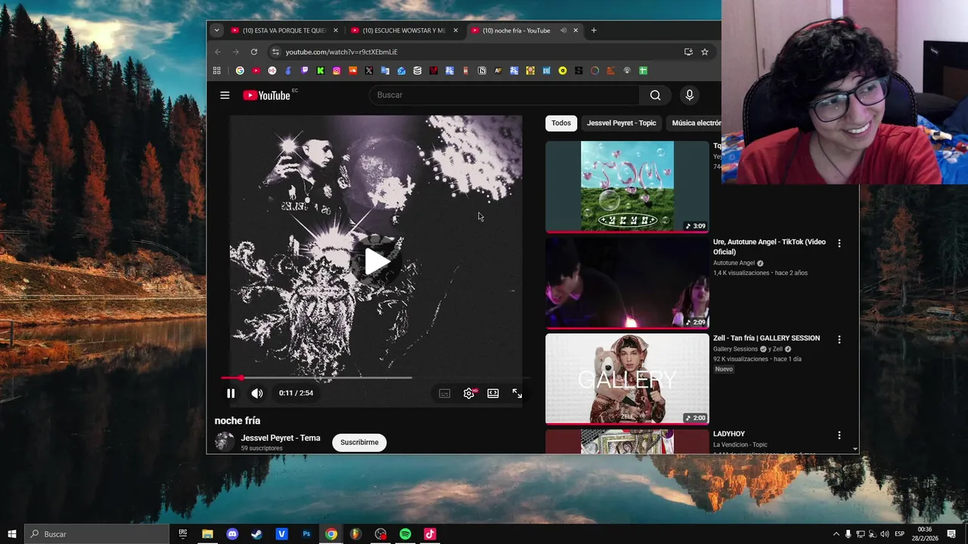The width and height of the screenshot is (968, 544).
Task: Open the Twitch bookmark icon
Action: click(x=305, y=70)
